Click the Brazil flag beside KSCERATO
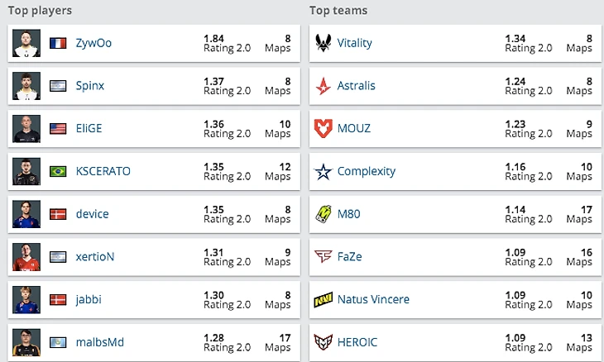This screenshot has width=604, height=362. 58,171
